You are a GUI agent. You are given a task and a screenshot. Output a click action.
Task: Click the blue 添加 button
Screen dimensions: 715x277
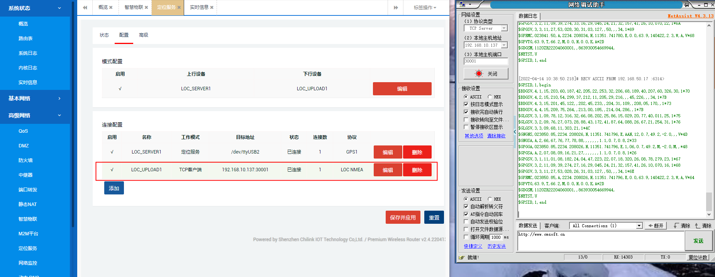click(x=114, y=188)
